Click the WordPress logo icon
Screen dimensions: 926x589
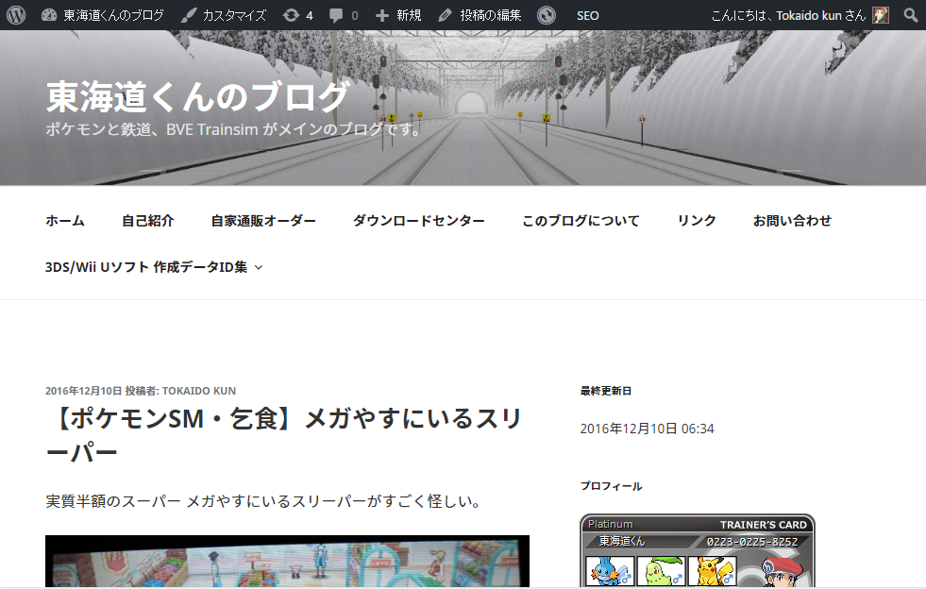click(15, 15)
